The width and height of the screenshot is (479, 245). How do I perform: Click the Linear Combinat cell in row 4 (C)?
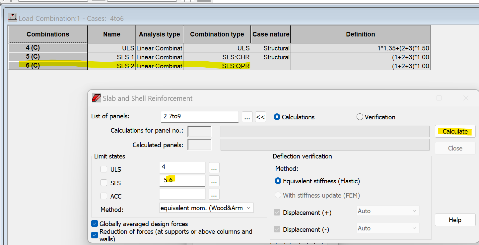159,48
